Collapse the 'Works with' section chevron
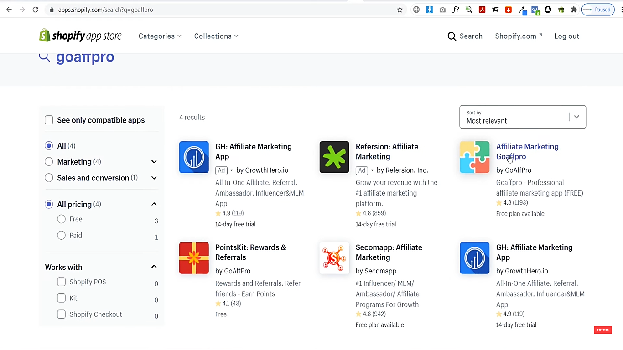The image size is (623, 350). [154, 267]
